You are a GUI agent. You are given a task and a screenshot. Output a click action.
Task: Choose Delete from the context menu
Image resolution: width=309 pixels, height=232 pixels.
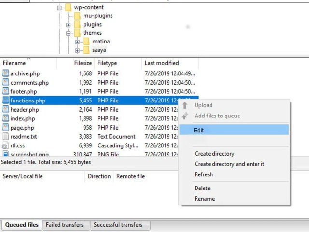(234, 188)
